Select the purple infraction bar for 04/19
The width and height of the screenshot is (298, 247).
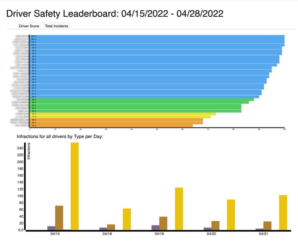click(155, 227)
